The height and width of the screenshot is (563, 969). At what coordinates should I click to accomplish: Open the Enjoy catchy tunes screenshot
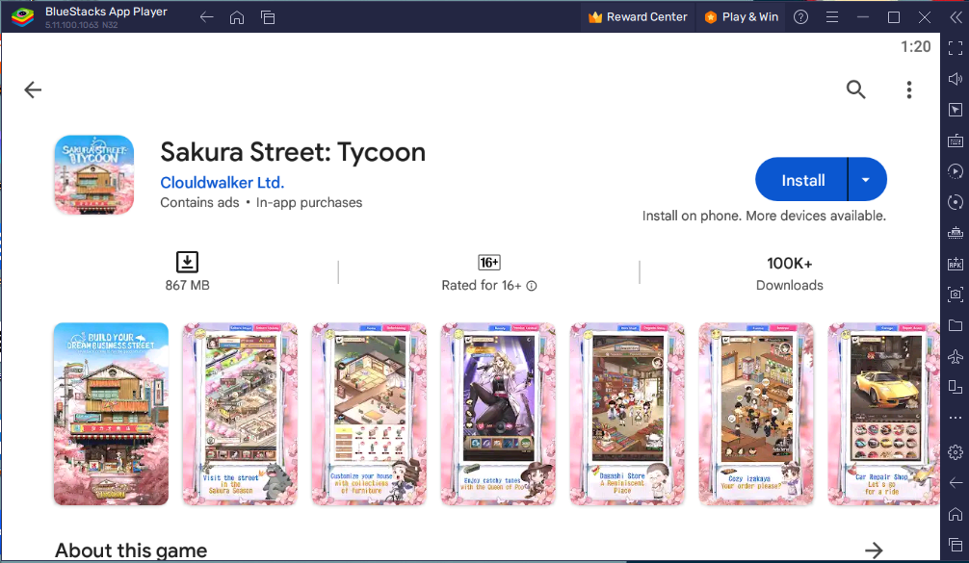pos(498,414)
